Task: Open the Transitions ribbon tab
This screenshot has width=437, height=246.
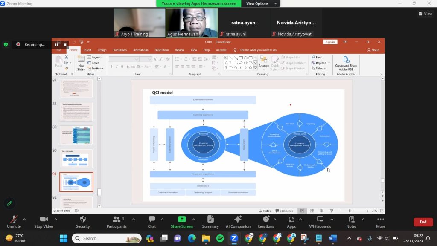Action: pyautogui.click(x=120, y=50)
